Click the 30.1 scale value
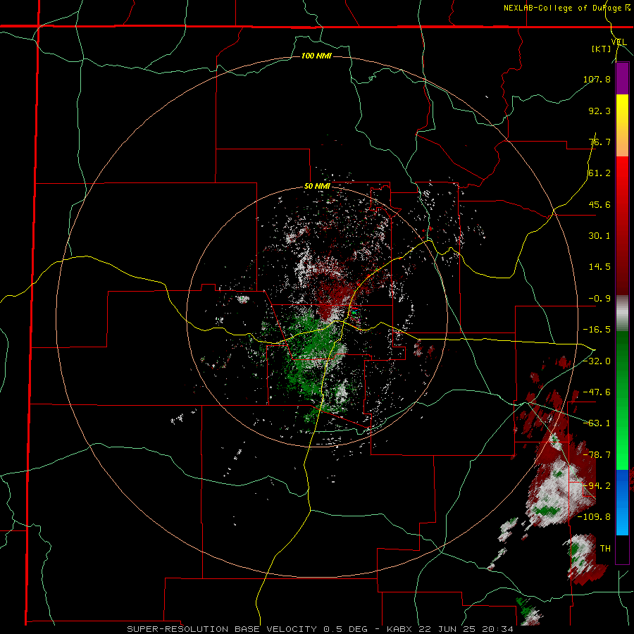The image size is (634, 634). [599, 236]
